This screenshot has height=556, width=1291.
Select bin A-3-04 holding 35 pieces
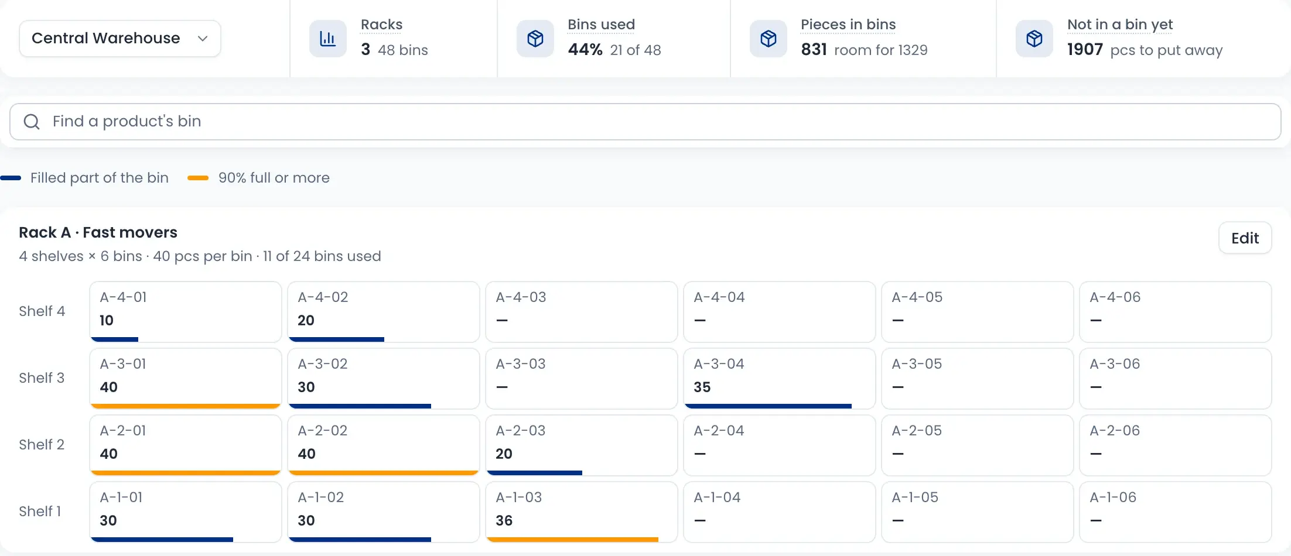[780, 379]
